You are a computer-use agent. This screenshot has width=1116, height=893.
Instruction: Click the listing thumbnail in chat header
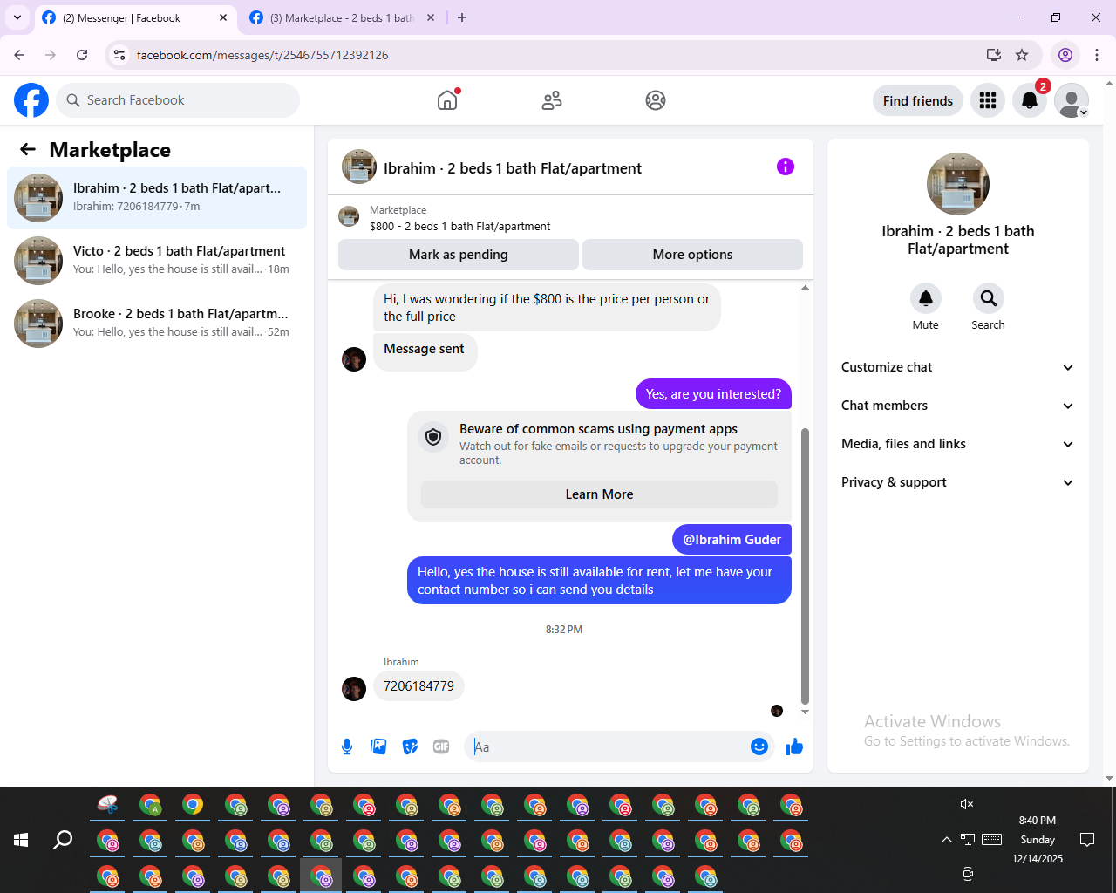pos(359,167)
